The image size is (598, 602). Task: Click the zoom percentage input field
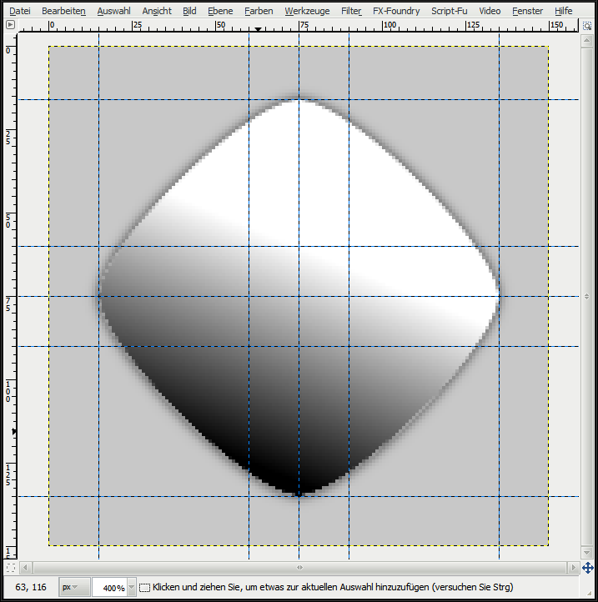pos(110,588)
